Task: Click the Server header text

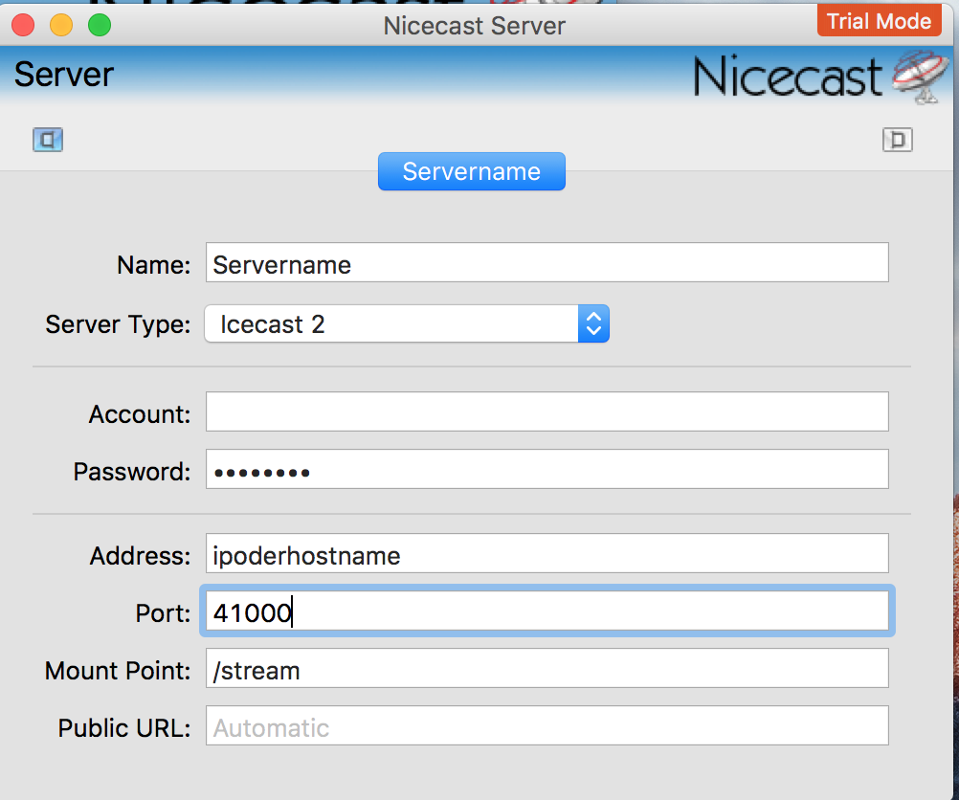Action: tap(63, 75)
